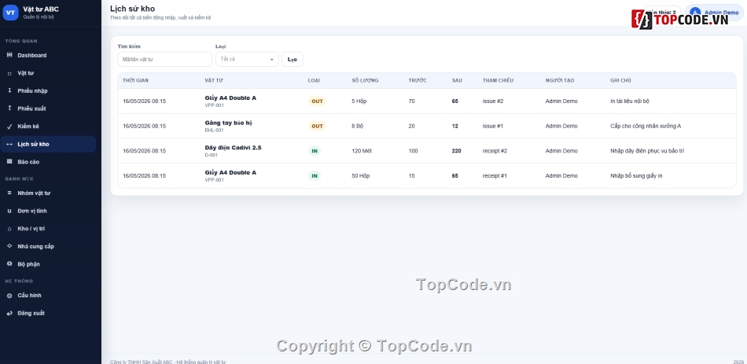Focus the Mã/tên vật tư search field
This screenshot has height=364, width=747.
click(x=164, y=59)
